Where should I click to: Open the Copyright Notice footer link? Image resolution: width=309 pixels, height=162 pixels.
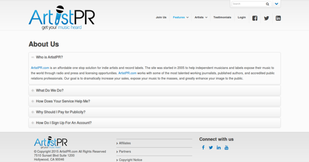(x=131, y=160)
